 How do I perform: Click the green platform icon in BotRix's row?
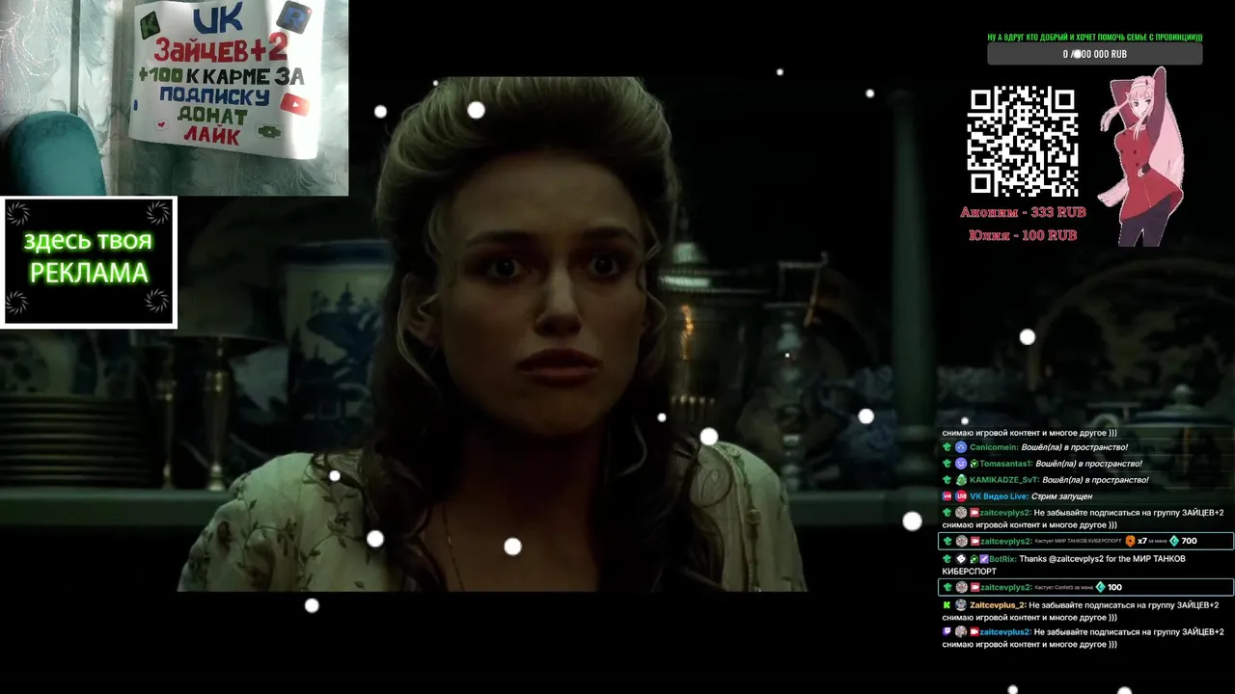pos(947,558)
